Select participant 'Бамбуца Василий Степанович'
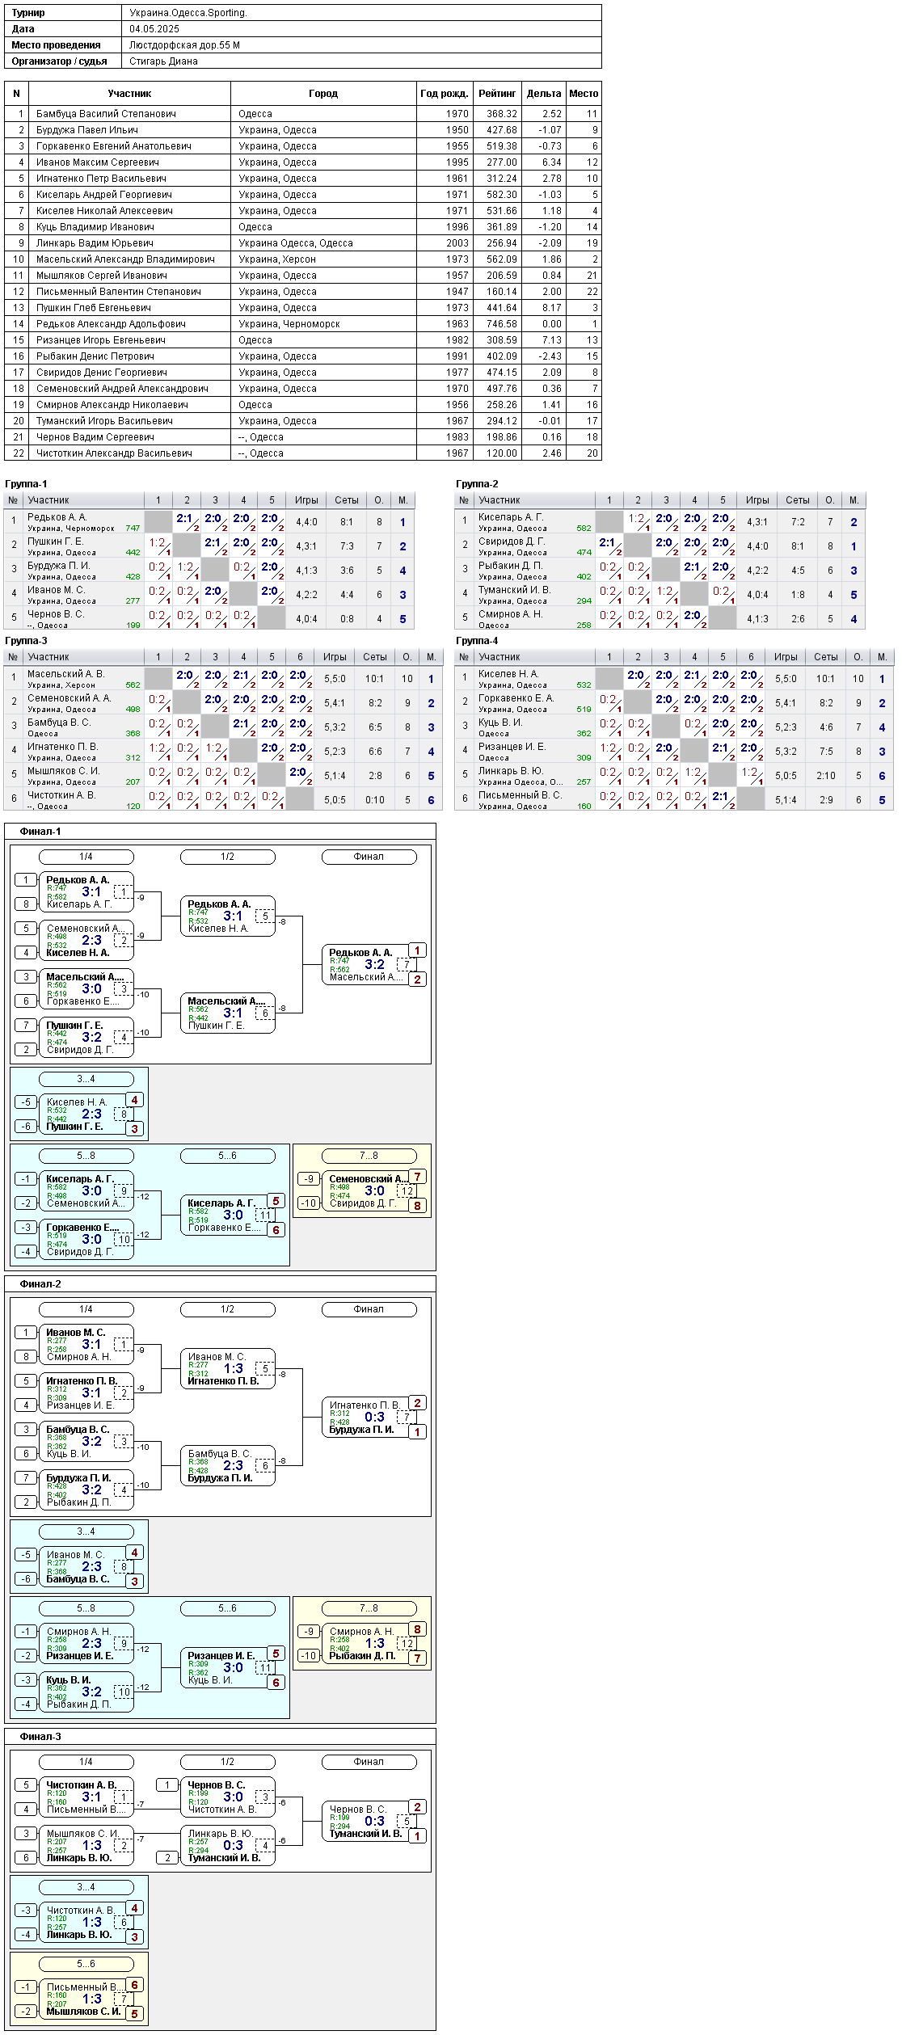 [x=106, y=114]
